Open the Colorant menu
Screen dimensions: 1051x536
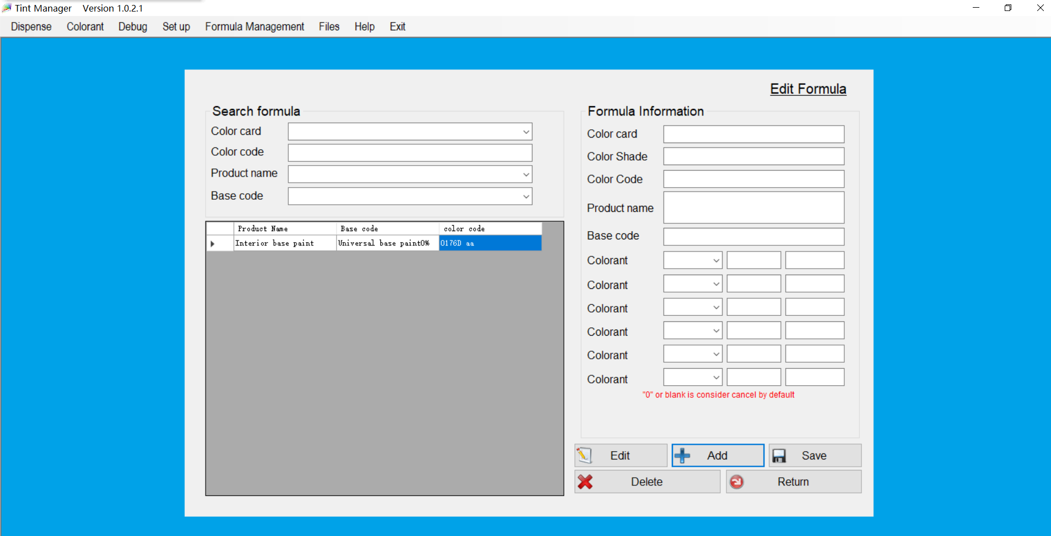coord(85,26)
